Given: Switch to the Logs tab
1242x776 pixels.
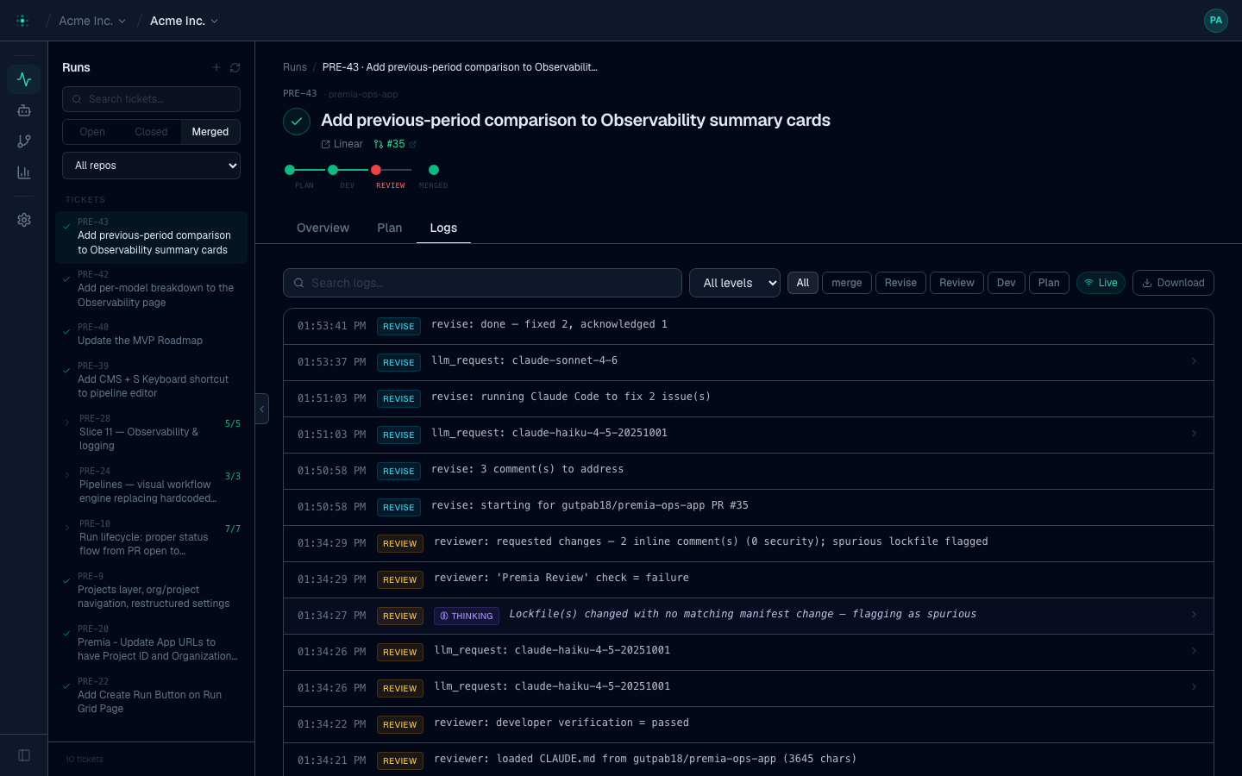Looking at the screenshot, I should (x=443, y=228).
